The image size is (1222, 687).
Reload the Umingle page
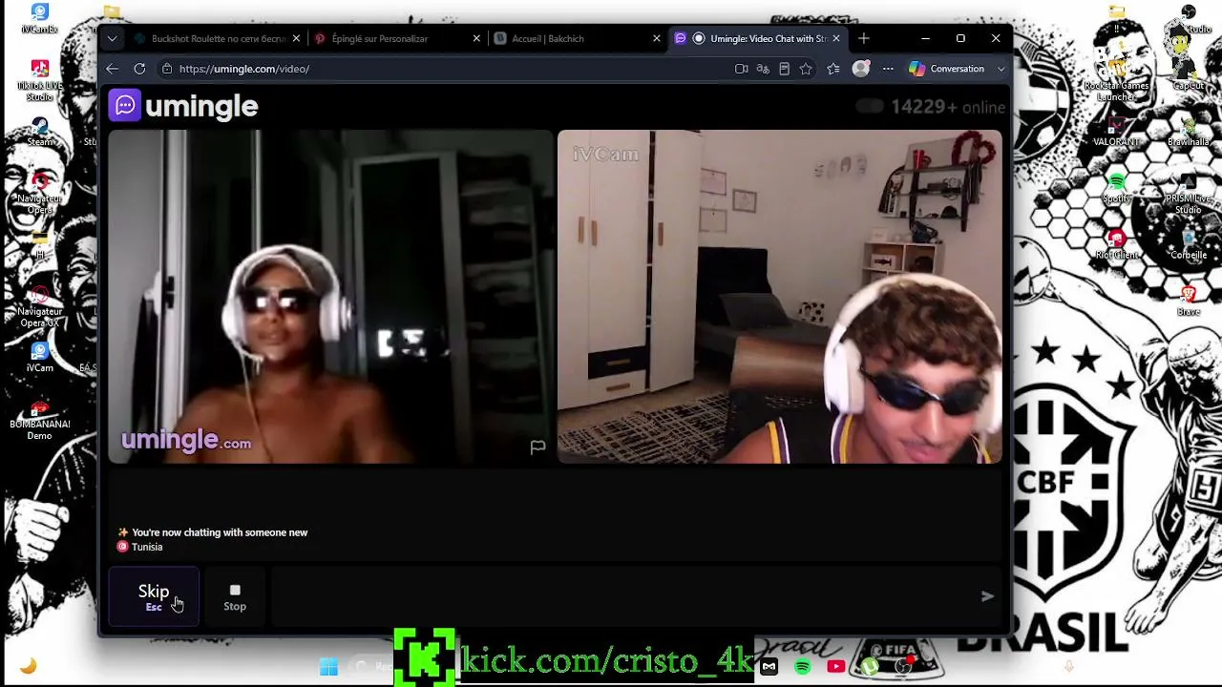point(139,69)
